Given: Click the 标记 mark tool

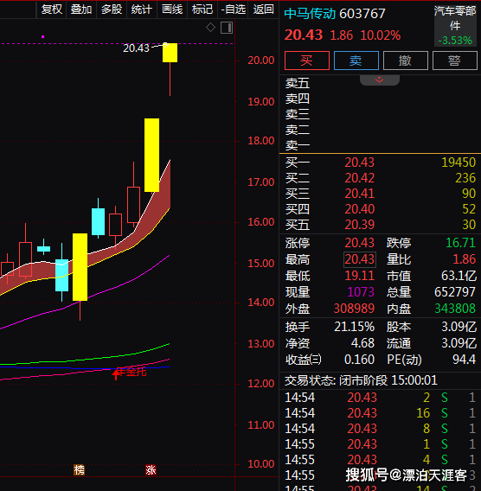Looking at the screenshot, I should [202, 10].
